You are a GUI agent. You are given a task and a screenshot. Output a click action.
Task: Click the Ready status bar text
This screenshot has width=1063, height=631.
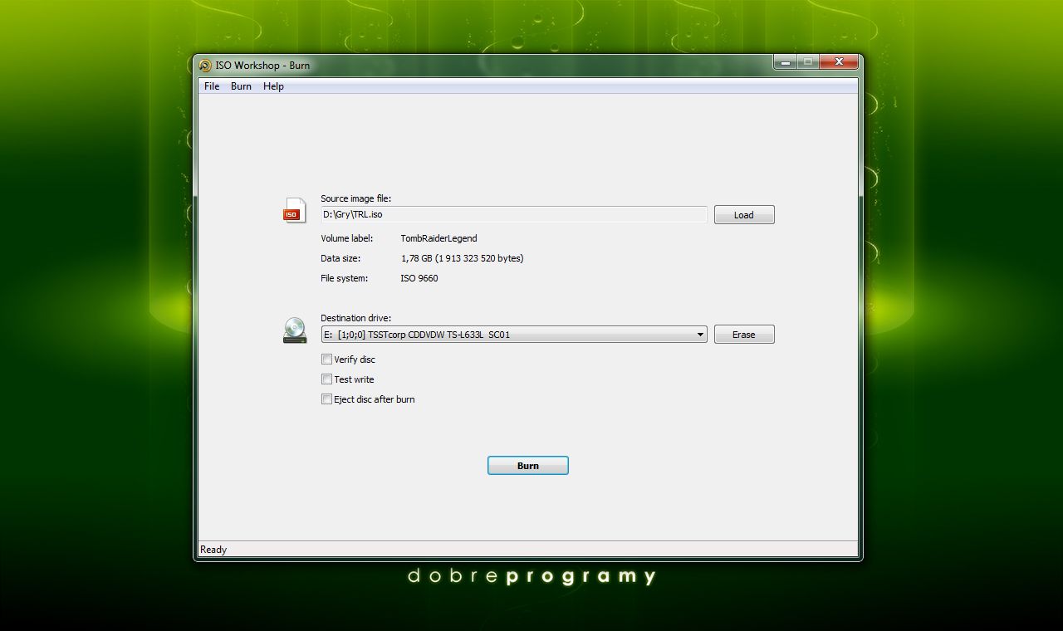(213, 550)
